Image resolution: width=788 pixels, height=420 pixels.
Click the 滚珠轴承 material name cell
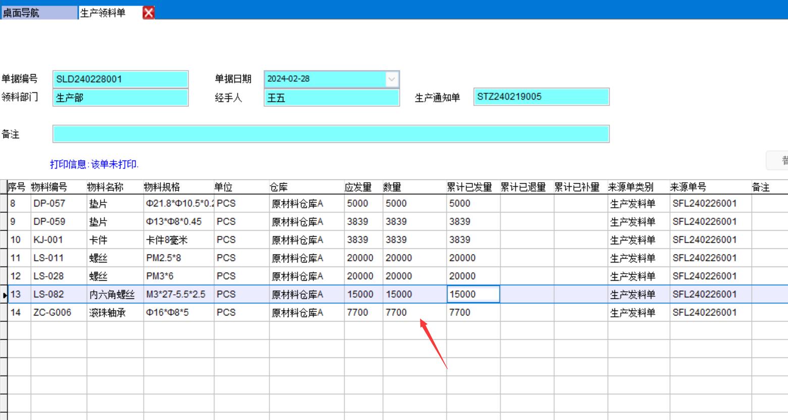click(108, 313)
